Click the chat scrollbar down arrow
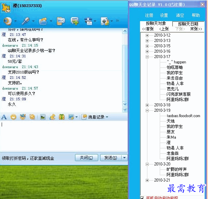 tap(125, 104)
